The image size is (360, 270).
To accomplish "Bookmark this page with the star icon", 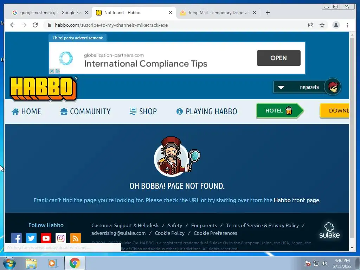I will tap(322, 25).
